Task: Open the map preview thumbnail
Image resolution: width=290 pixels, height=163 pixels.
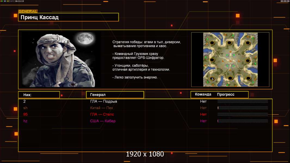Action: (230, 59)
